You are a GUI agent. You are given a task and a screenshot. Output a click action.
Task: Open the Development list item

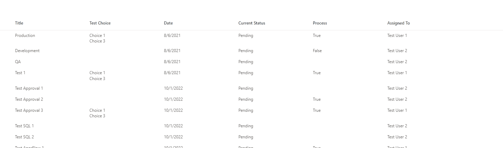point(27,51)
